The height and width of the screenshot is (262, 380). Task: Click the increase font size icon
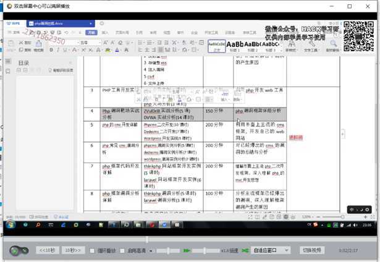106,43
